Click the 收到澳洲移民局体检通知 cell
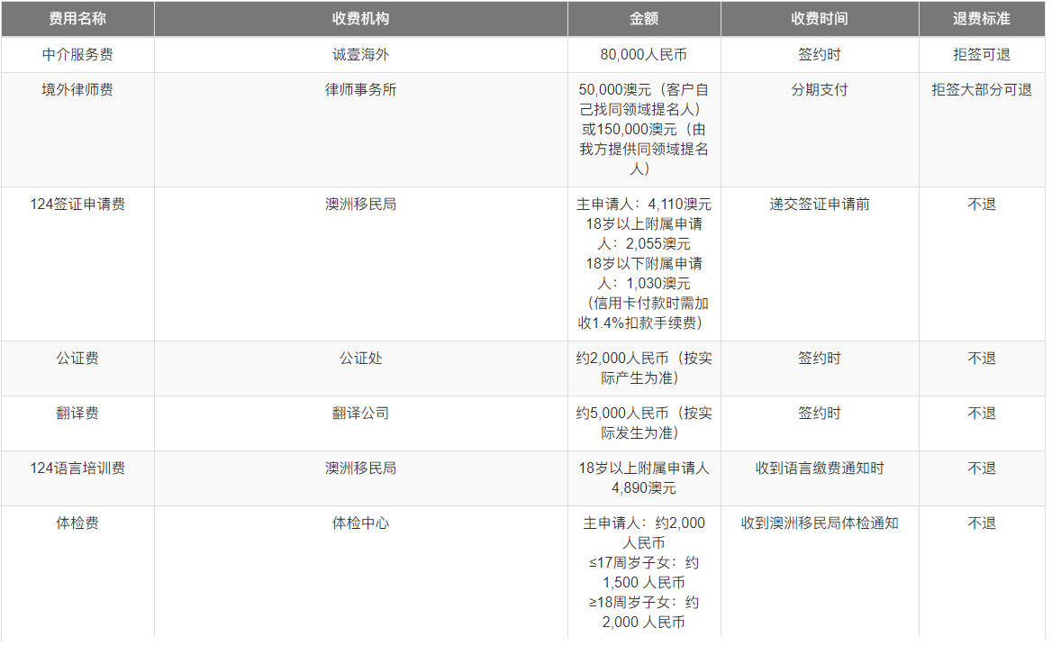Viewport: 1052px width, 646px height. [x=820, y=571]
